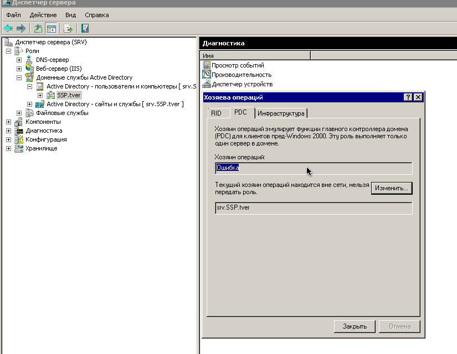Open the Действие menu
Screen dimensions: 457x354
click(x=43, y=15)
